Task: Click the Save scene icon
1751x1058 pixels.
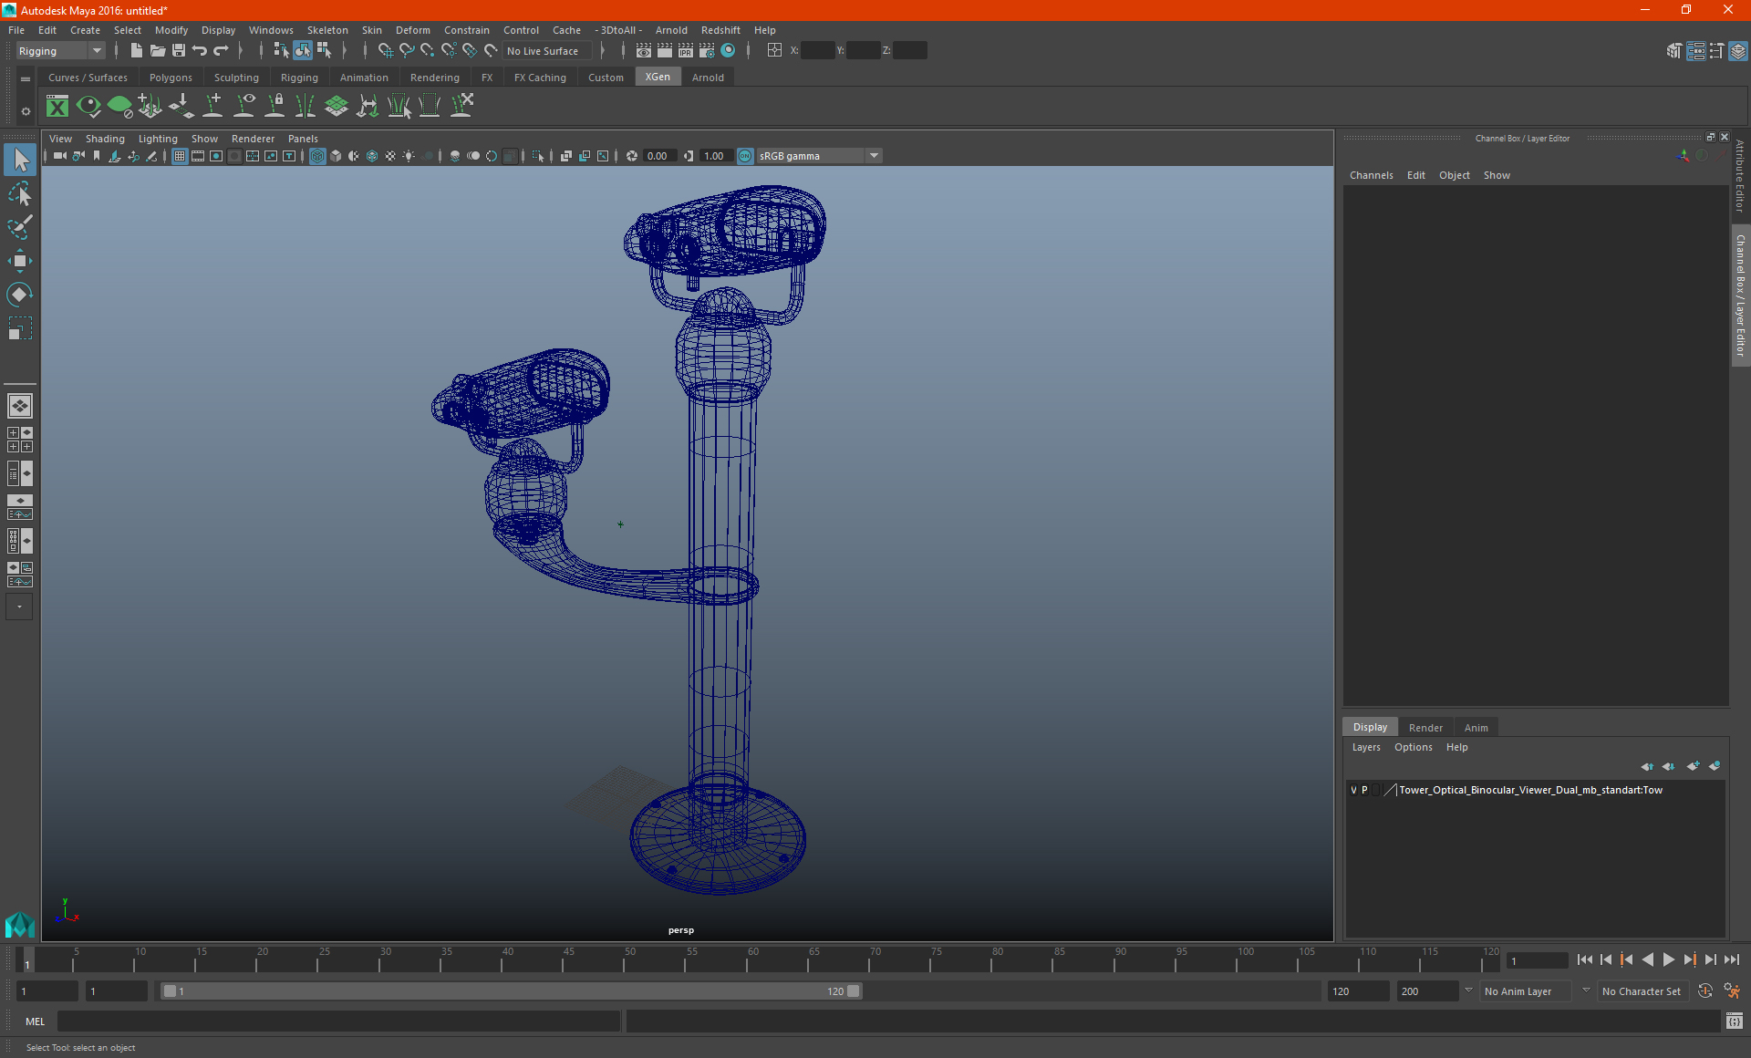Action: click(x=179, y=51)
